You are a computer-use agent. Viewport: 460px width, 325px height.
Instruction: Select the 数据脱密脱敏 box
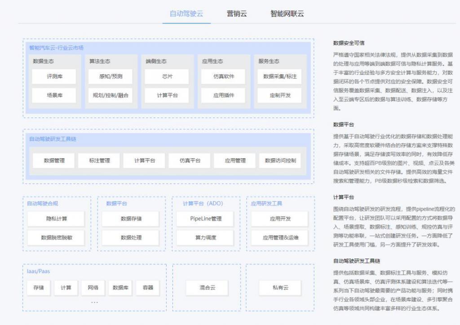(56, 238)
